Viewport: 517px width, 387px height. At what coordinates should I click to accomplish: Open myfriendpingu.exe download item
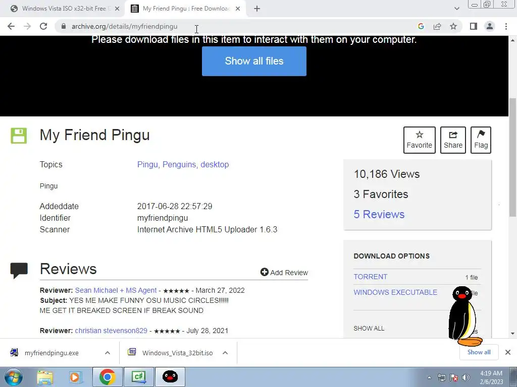click(51, 353)
